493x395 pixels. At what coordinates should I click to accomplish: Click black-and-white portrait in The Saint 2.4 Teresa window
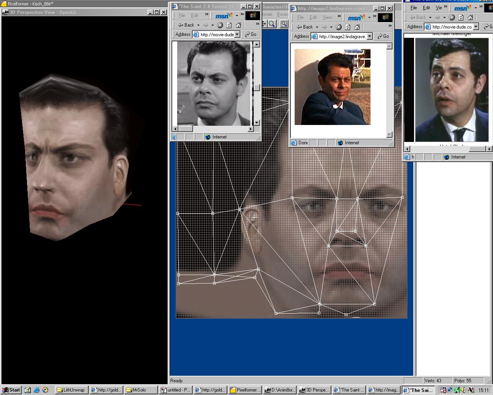[213, 83]
